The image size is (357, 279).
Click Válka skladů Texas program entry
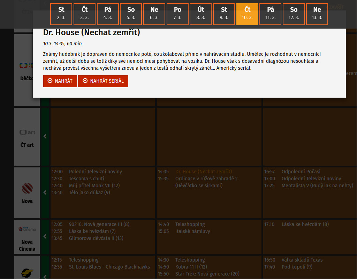point(302,260)
